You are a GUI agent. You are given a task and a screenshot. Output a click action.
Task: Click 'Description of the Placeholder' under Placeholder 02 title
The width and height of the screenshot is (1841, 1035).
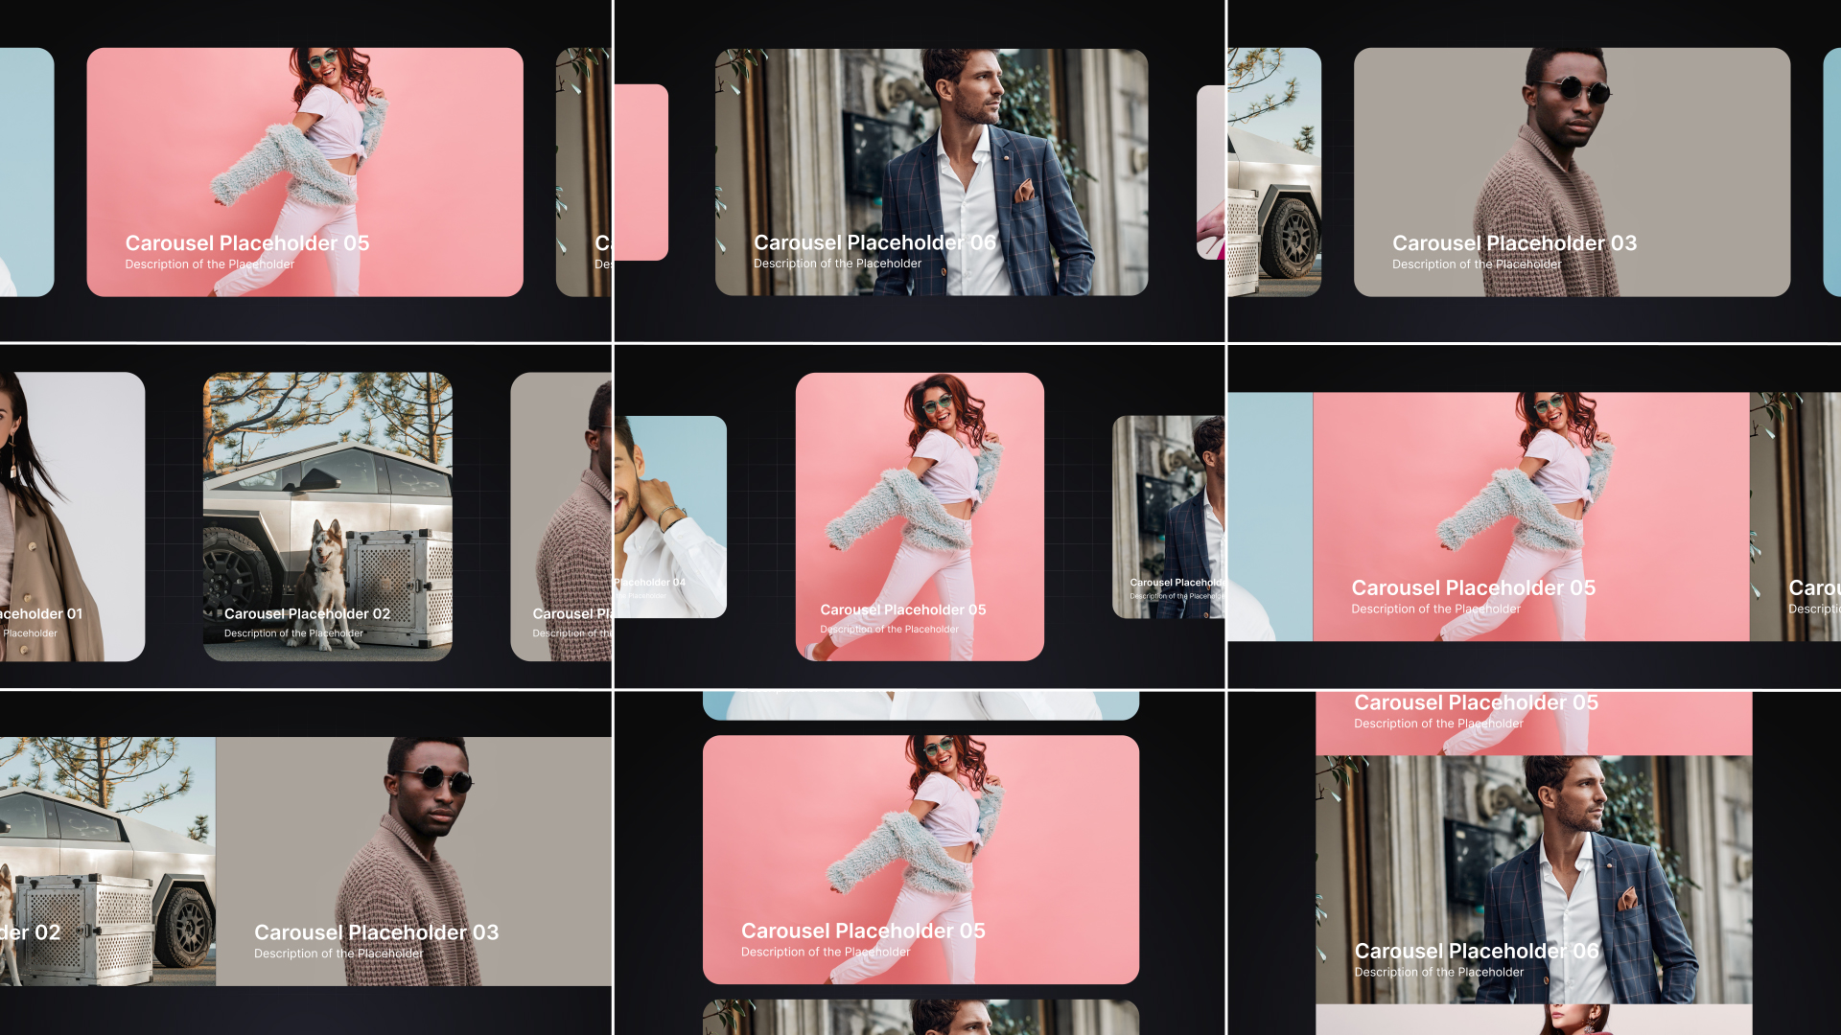point(293,633)
